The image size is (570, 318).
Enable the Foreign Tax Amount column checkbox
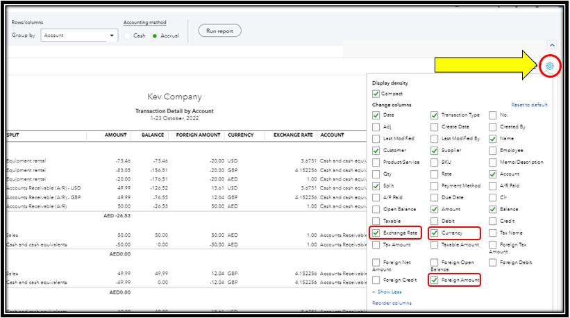[492, 244]
